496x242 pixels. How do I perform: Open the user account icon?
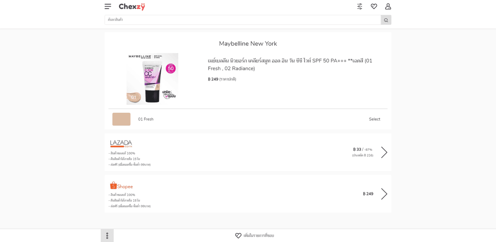(x=388, y=6)
